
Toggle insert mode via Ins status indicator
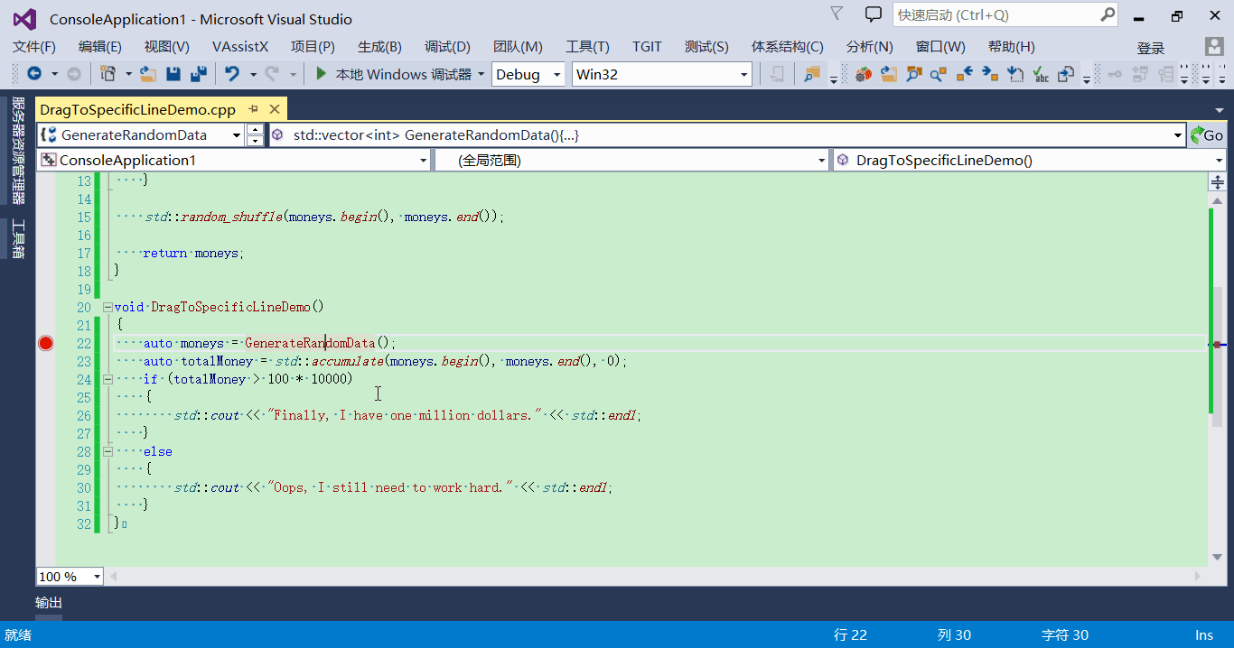1203,634
